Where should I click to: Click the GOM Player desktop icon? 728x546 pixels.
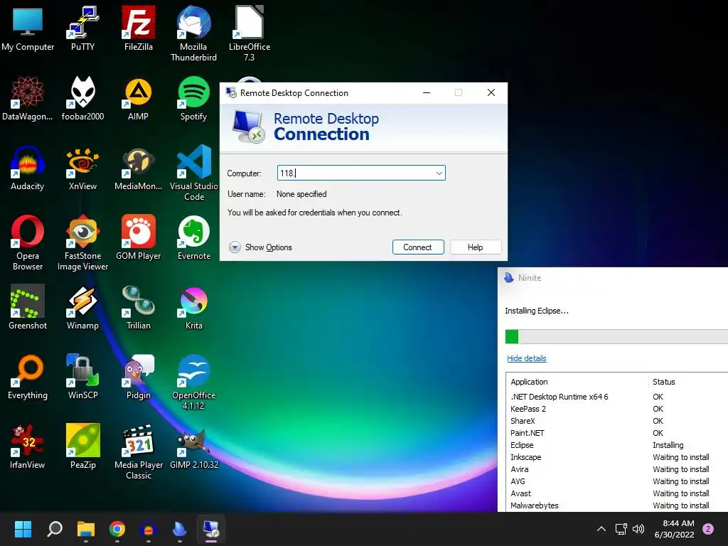139,237
